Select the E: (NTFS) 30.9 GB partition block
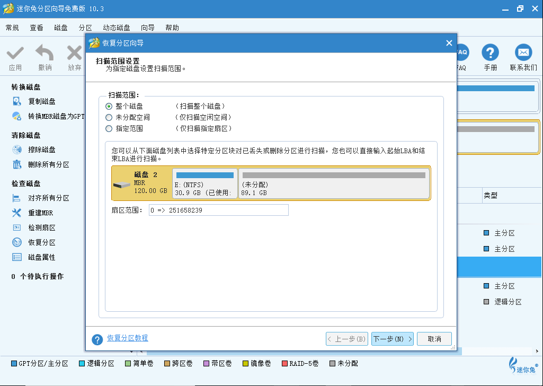Screen dimensions: 543x386 click(204, 183)
